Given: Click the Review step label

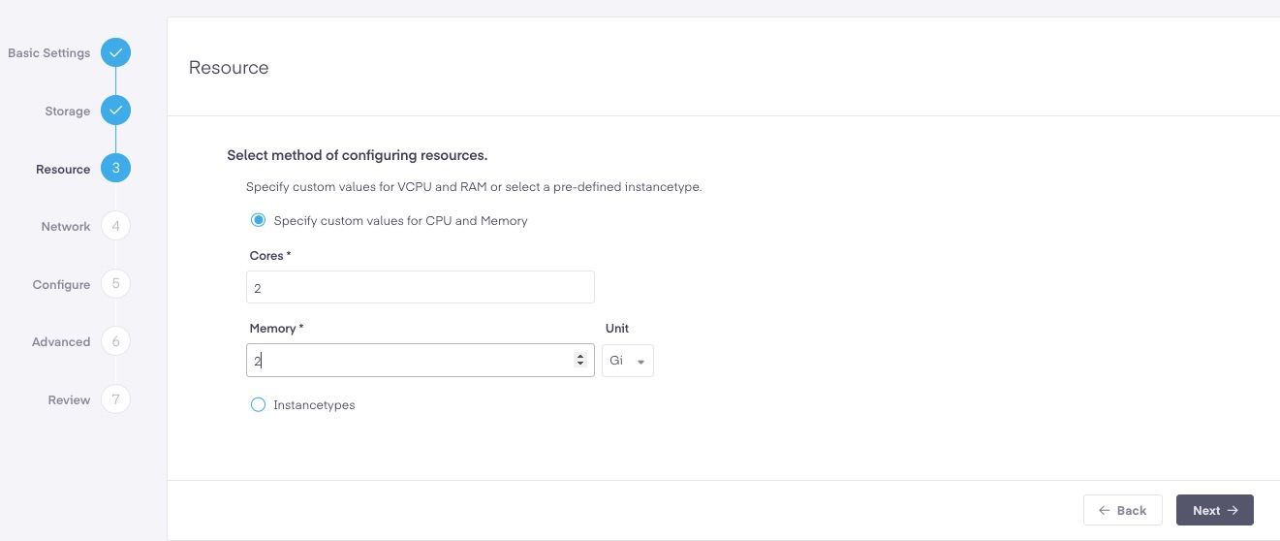Looking at the screenshot, I should (x=70, y=400).
